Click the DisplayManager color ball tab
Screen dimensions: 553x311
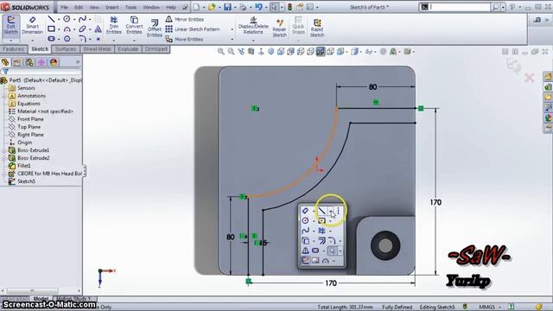[x=54, y=62]
